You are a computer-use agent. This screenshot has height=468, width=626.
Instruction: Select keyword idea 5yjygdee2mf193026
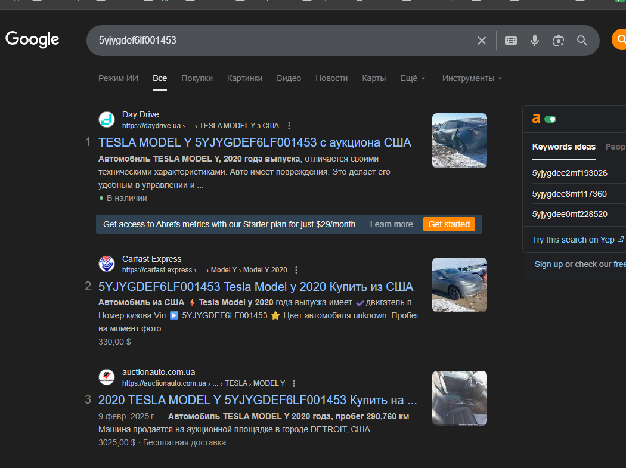pos(570,173)
